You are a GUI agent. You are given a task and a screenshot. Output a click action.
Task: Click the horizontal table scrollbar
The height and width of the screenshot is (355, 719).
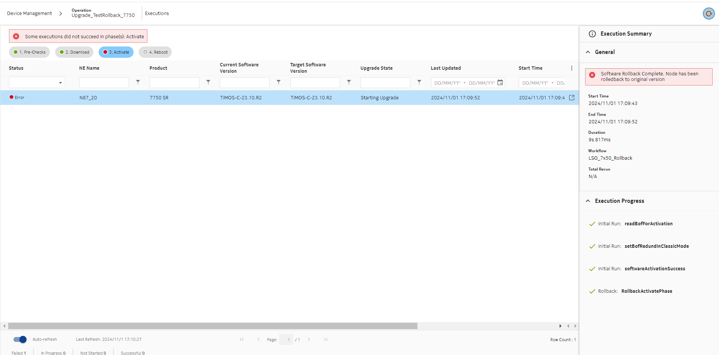(213, 326)
